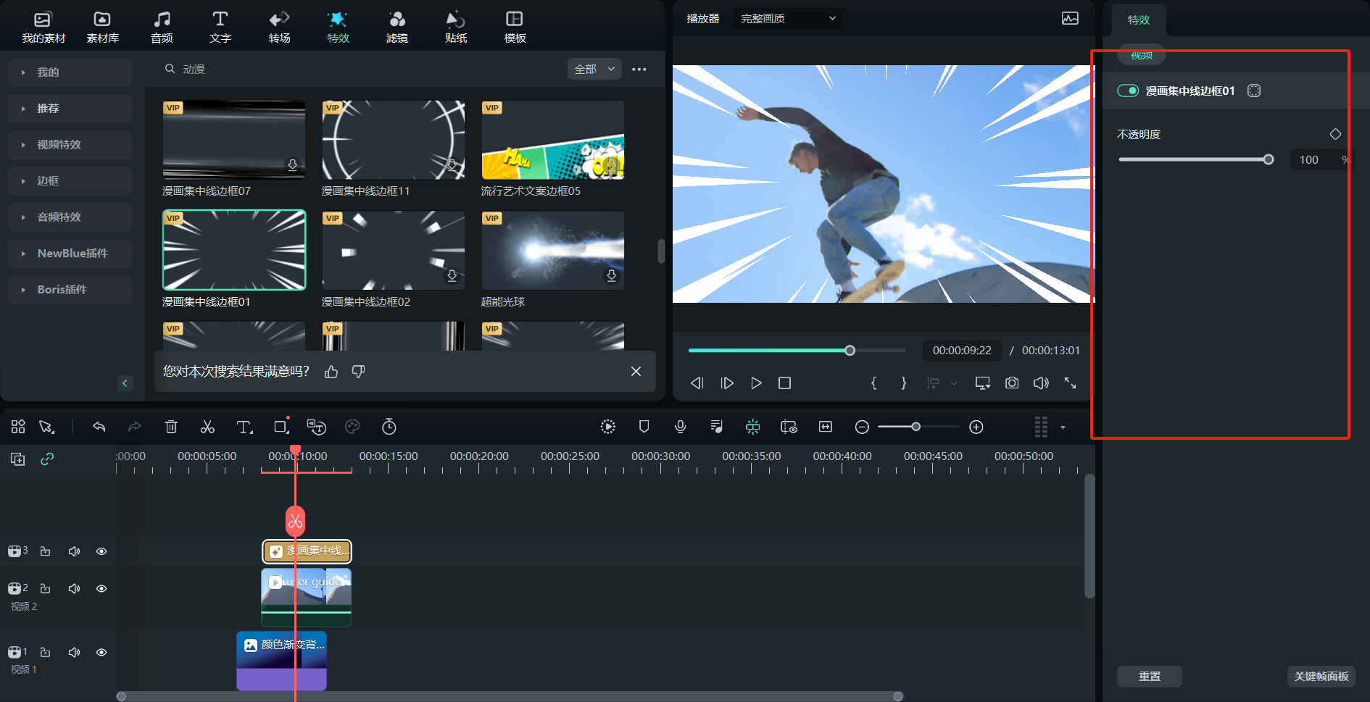Viewport: 1370px width, 702px height.
Task: Click the undo arrow icon
Action: (99, 427)
